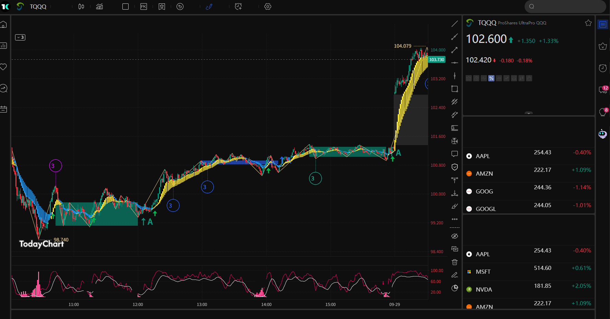
Task: Open PK stock comparison mode
Action: (144, 6)
